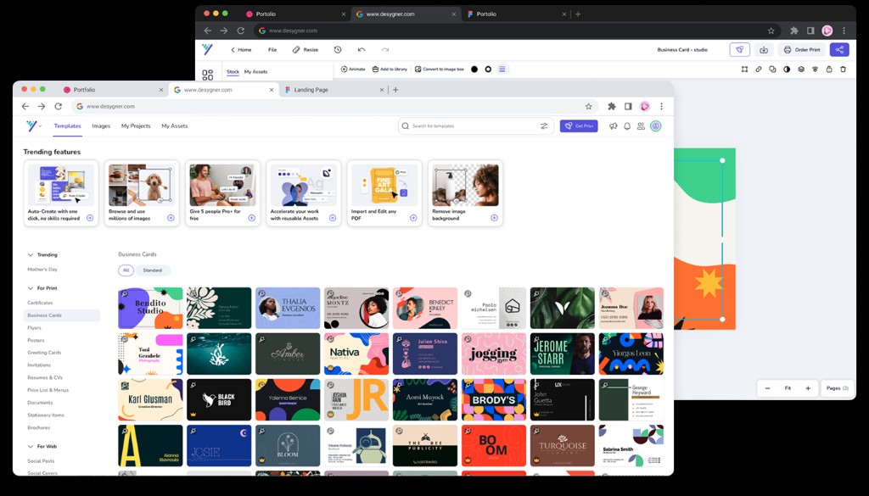Open notifications bell icon

(627, 126)
